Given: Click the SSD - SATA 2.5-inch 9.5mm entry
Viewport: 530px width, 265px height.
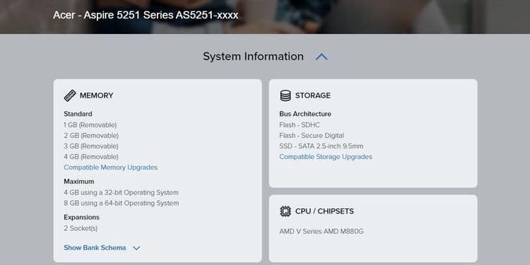Looking at the screenshot, I should coord(322,146).
